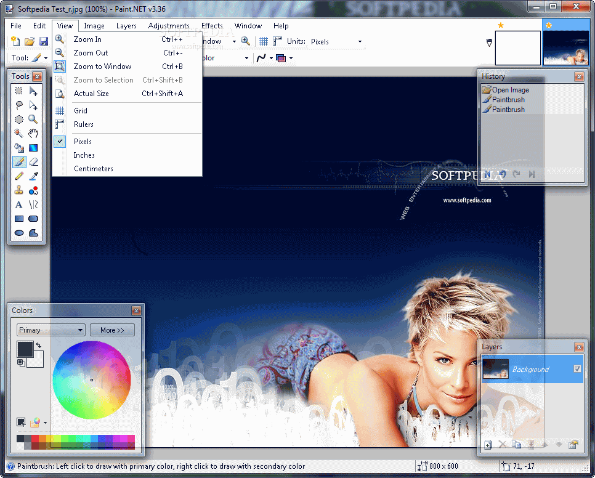595x478 pixels.
Task: Choose Zoom to Window menu entry
Action: tap(127, 67)
